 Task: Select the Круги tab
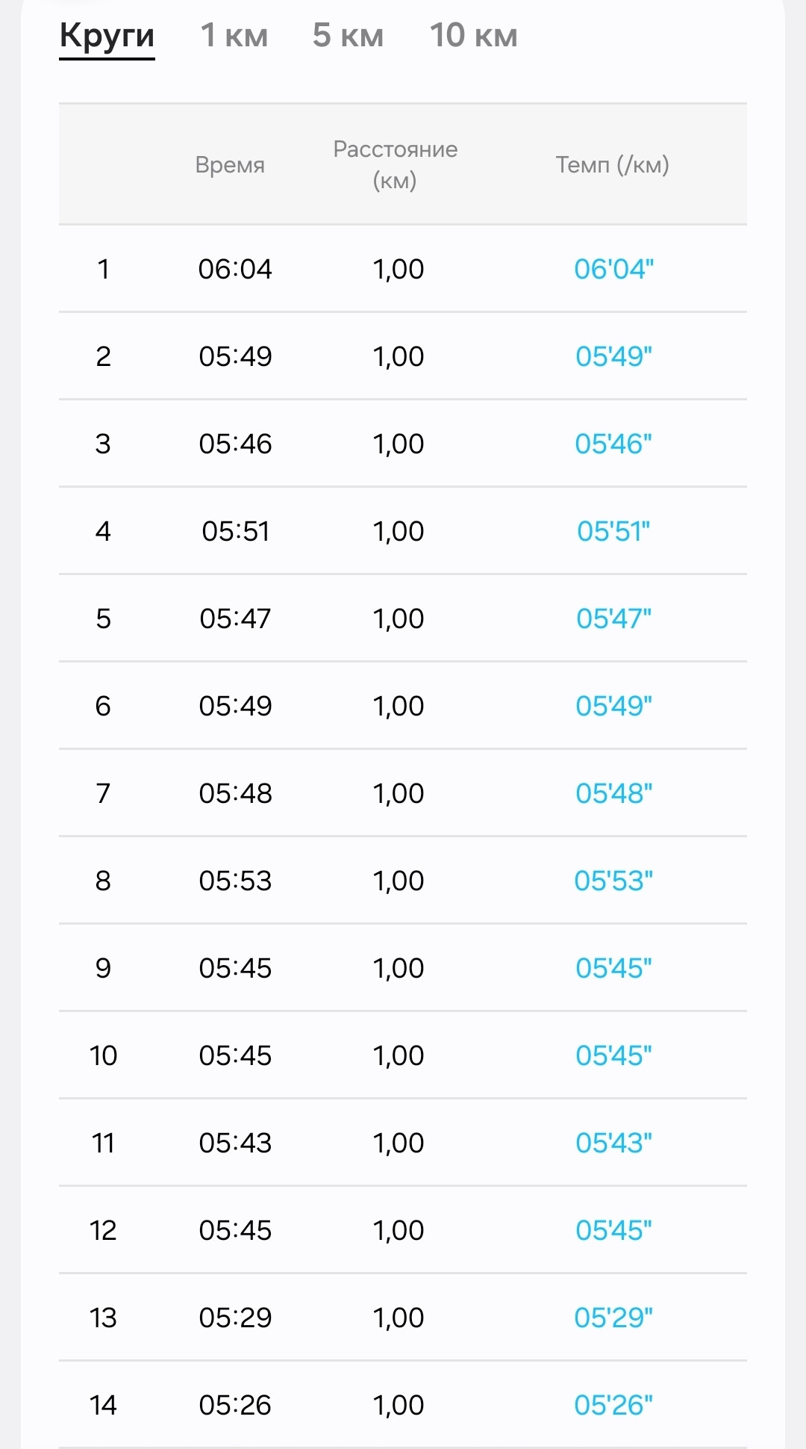pos(107,36)
